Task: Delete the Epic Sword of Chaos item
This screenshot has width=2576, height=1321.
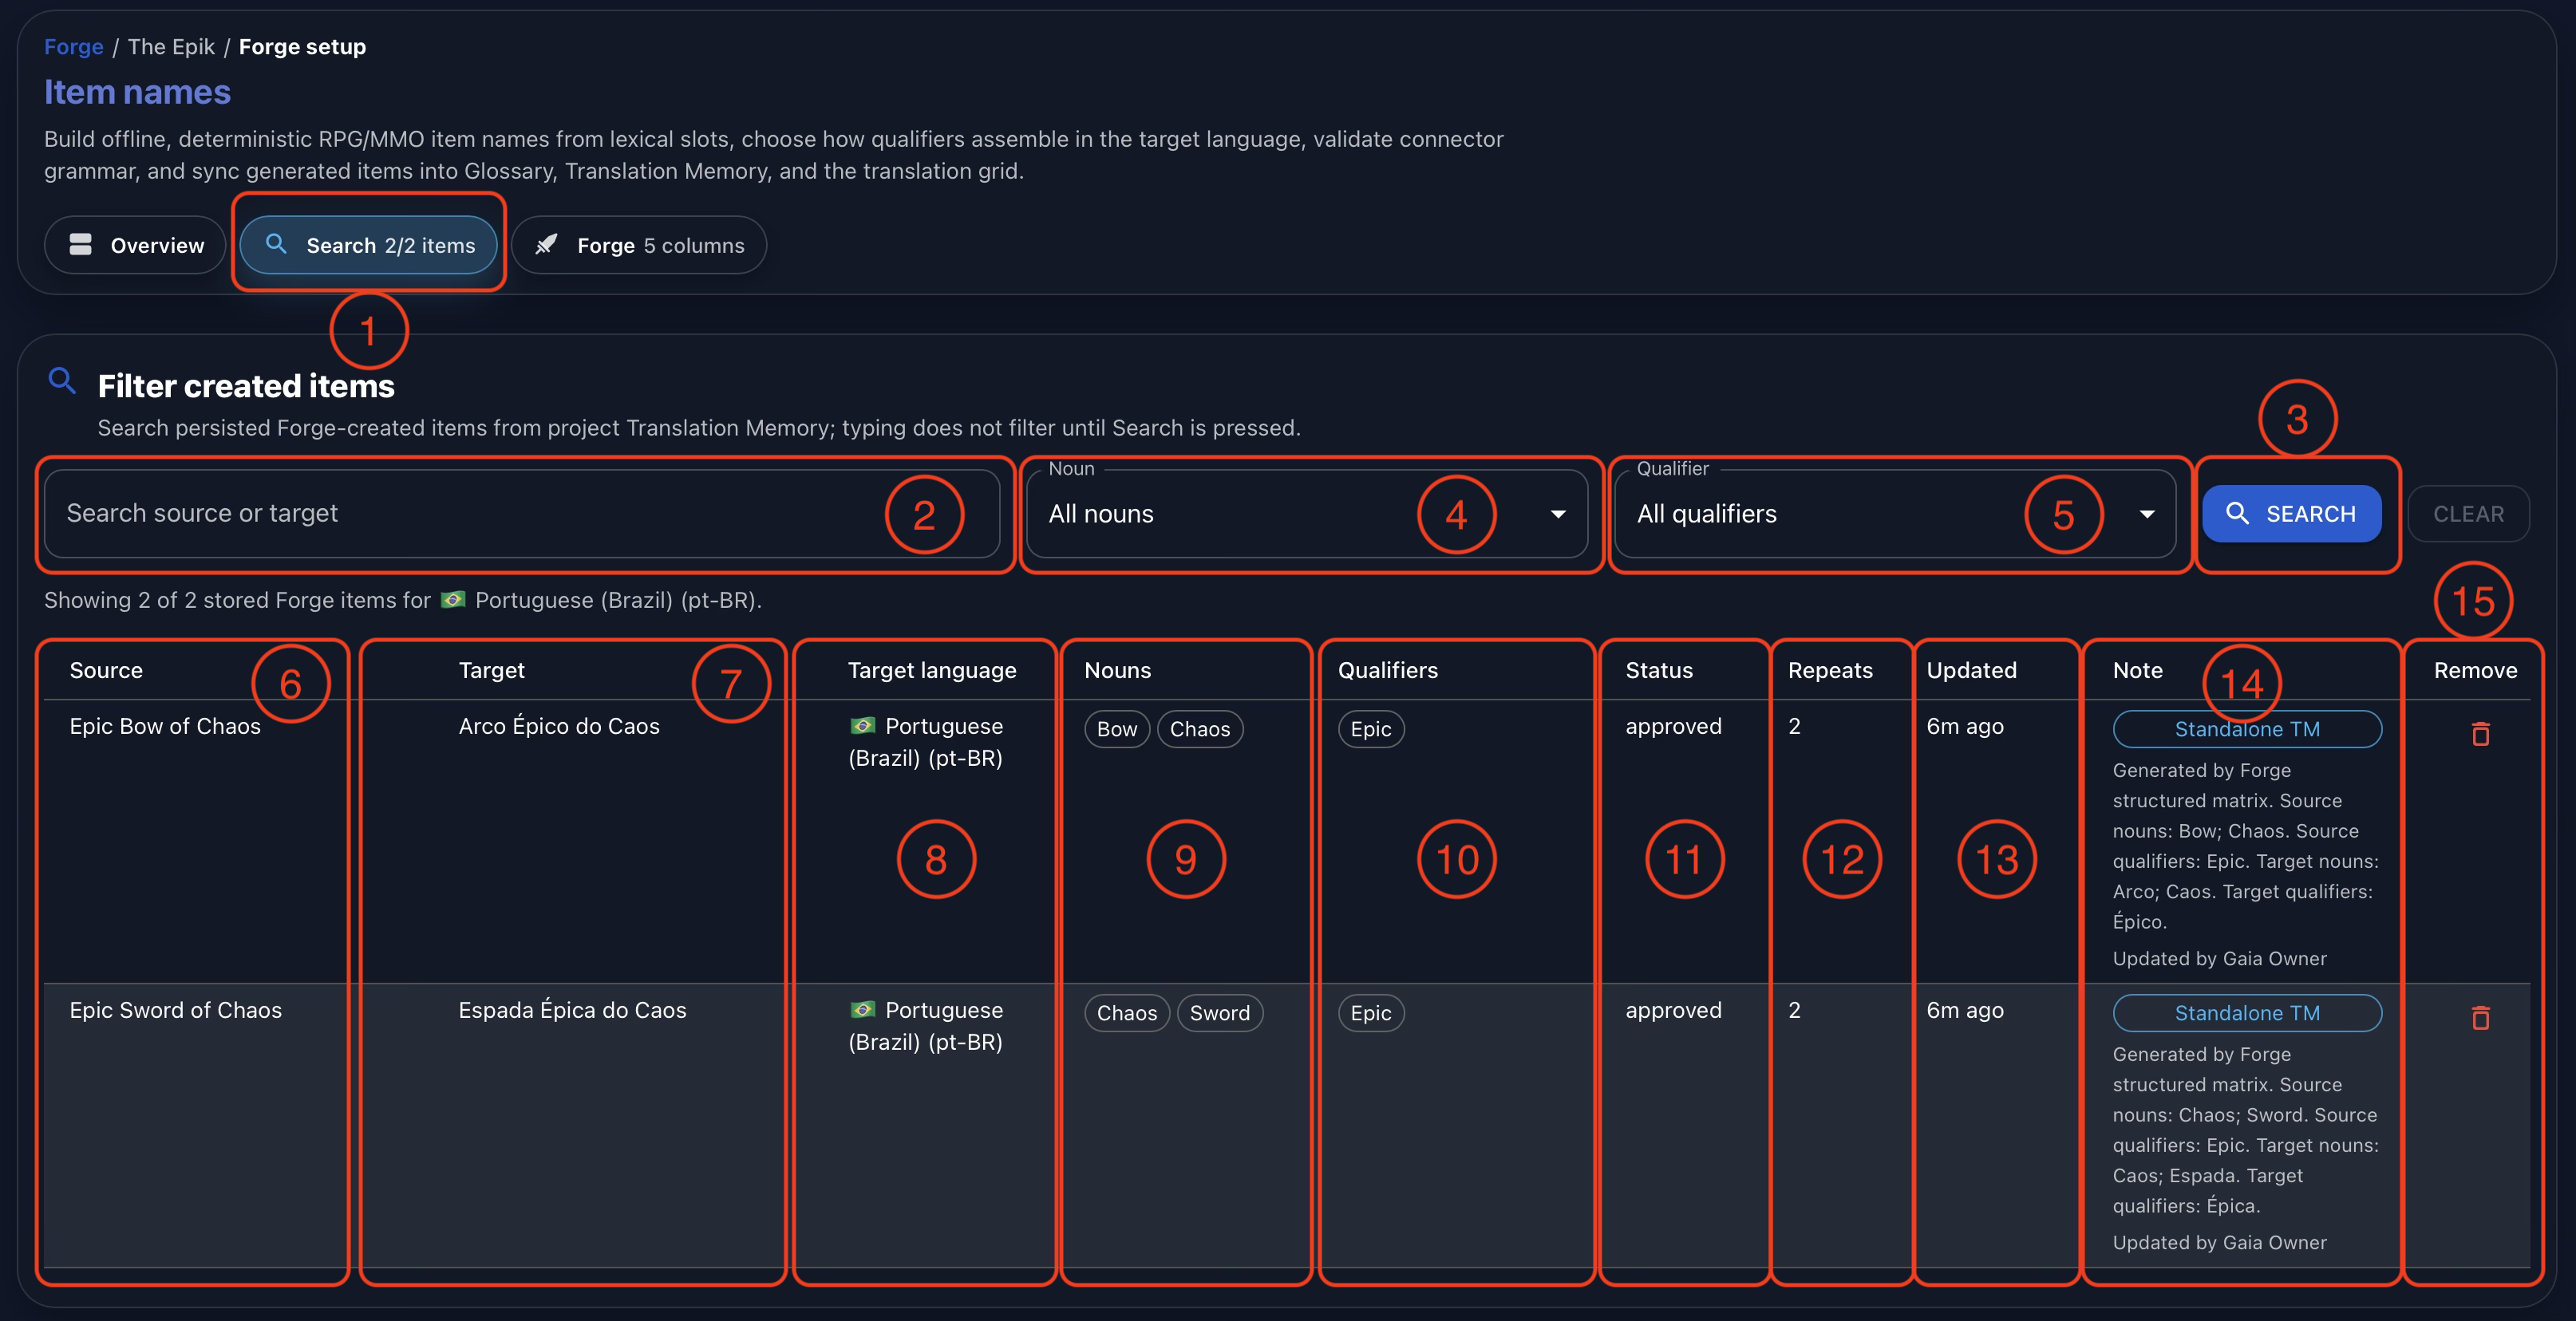Action: (2480, 1018)
